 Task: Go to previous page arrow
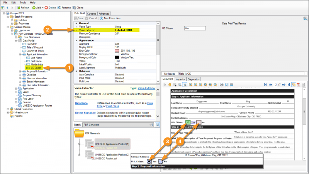[271, 85]
